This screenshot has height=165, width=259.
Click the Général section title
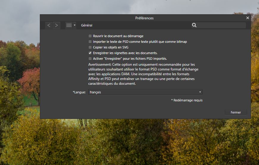[87, 25]
